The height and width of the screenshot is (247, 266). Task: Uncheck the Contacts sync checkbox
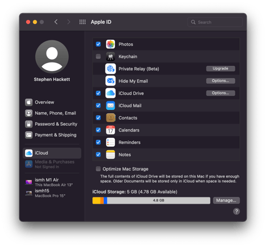click(98, 118)
